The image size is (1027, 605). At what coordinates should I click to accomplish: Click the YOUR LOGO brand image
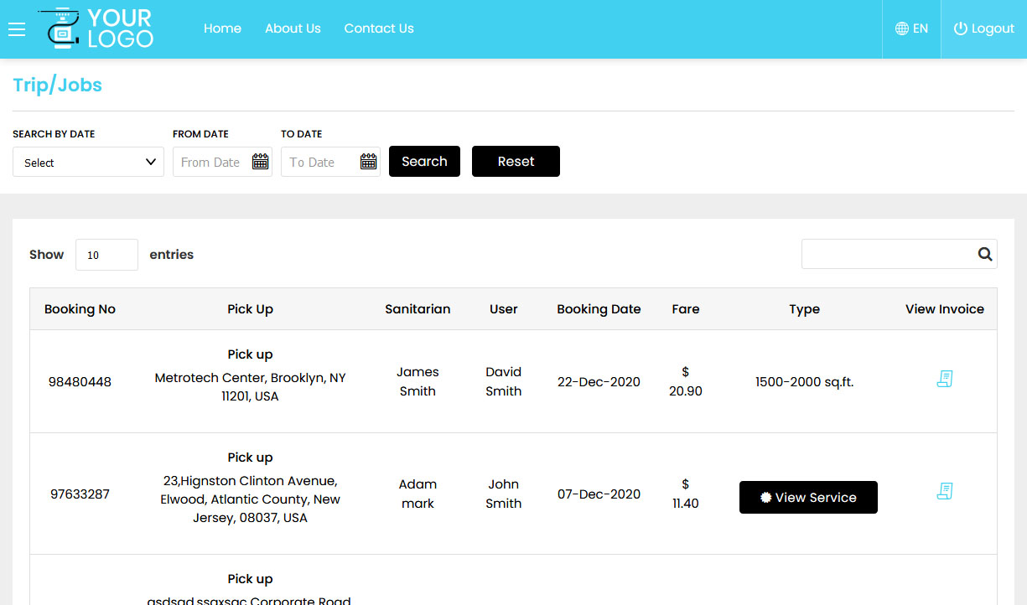click(96, 28)
